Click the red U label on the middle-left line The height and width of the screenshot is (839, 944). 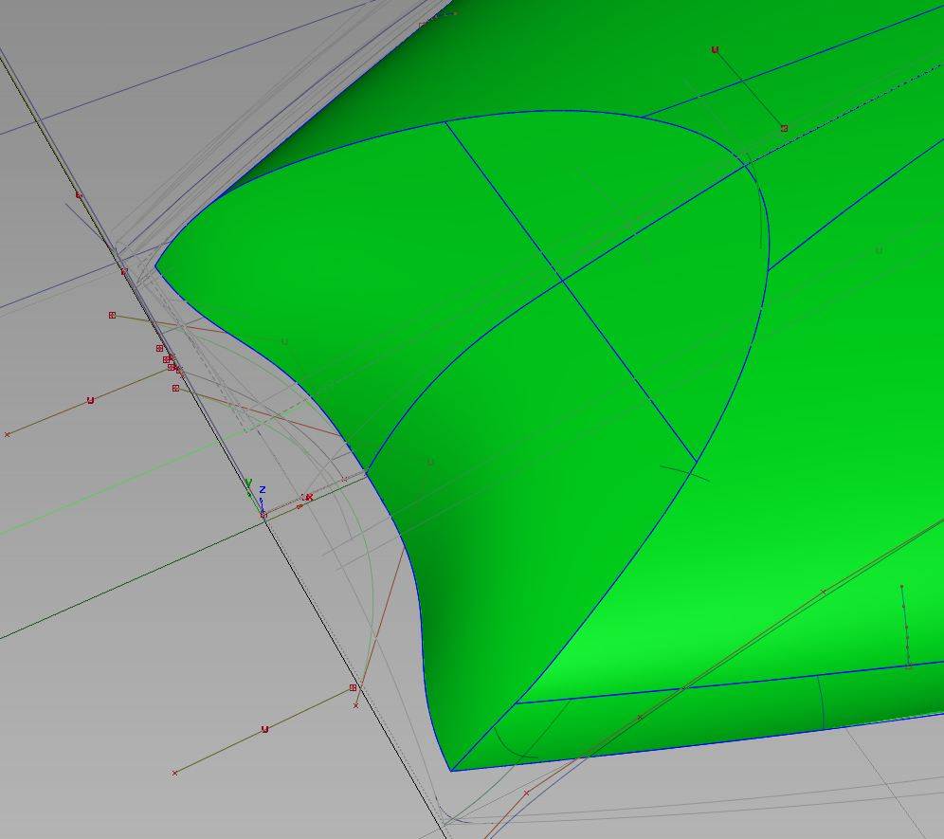(90, 400)
